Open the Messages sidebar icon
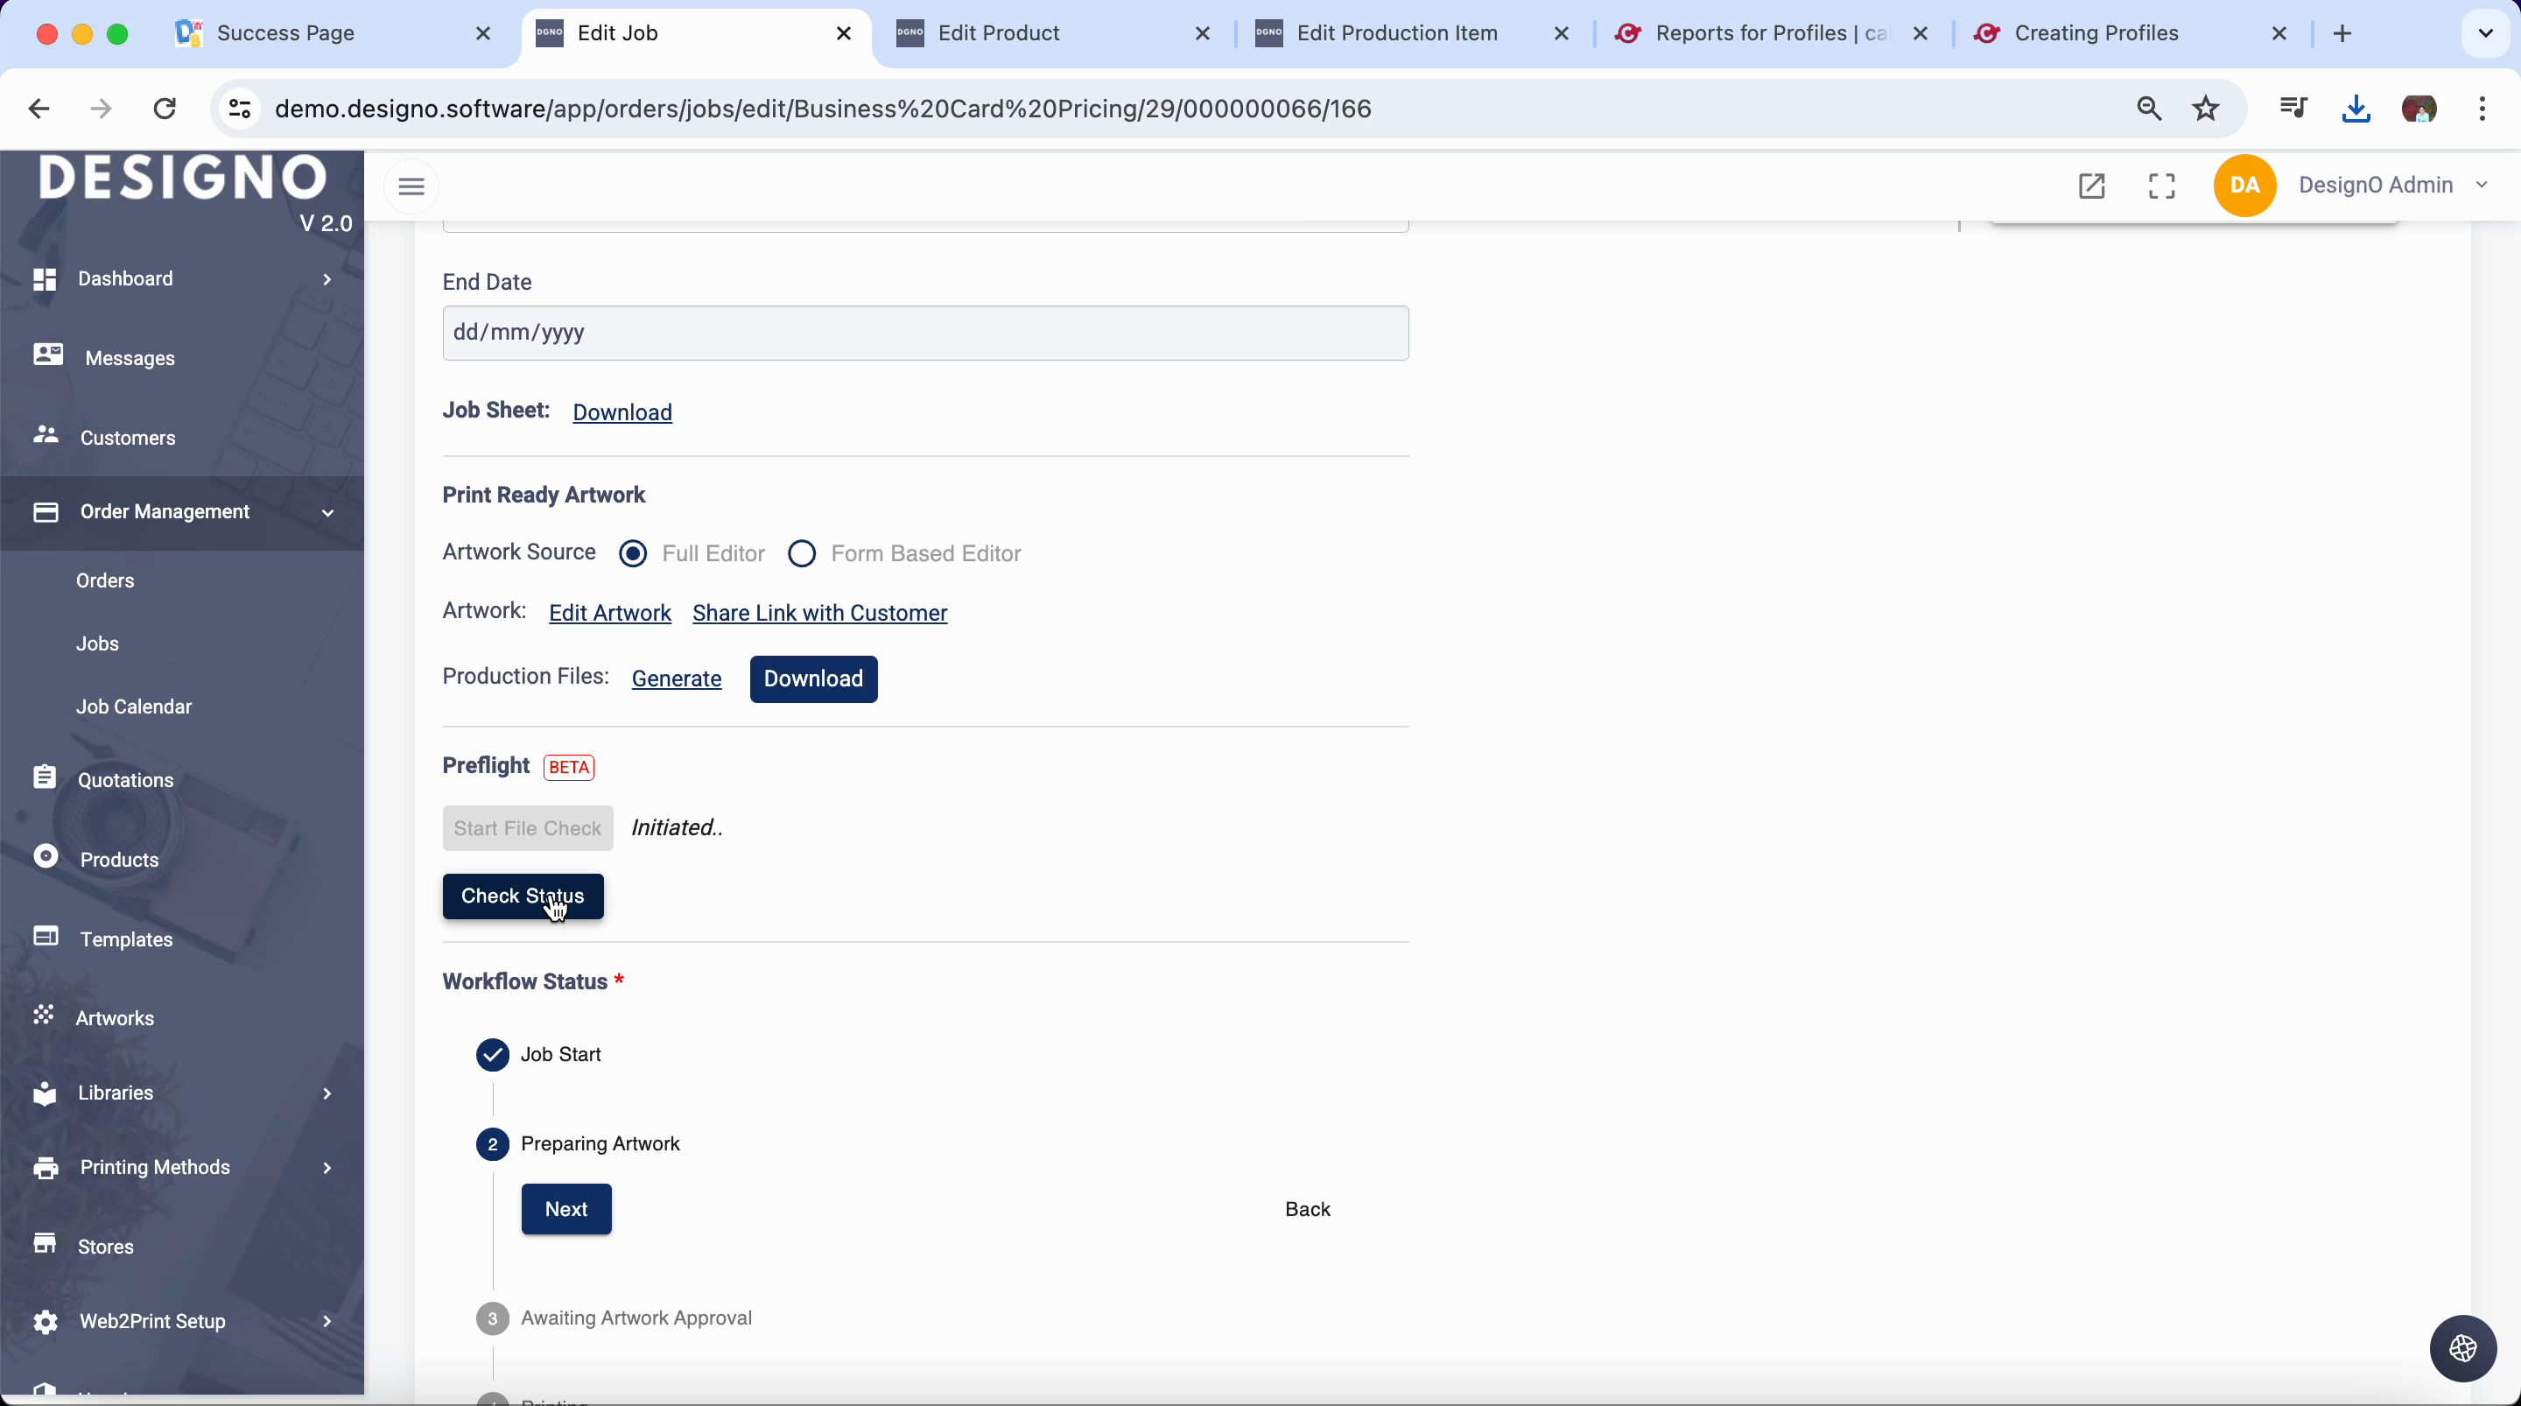2521x1406 pixels. click(47, 355)
